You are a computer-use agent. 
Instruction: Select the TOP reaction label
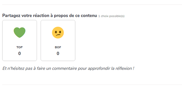pyautogui.click(x=20, y=47)
